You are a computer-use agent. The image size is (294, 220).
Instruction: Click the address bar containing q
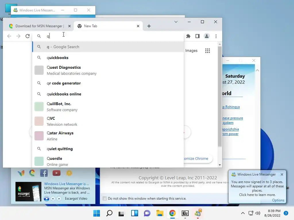tap(108, 36)
